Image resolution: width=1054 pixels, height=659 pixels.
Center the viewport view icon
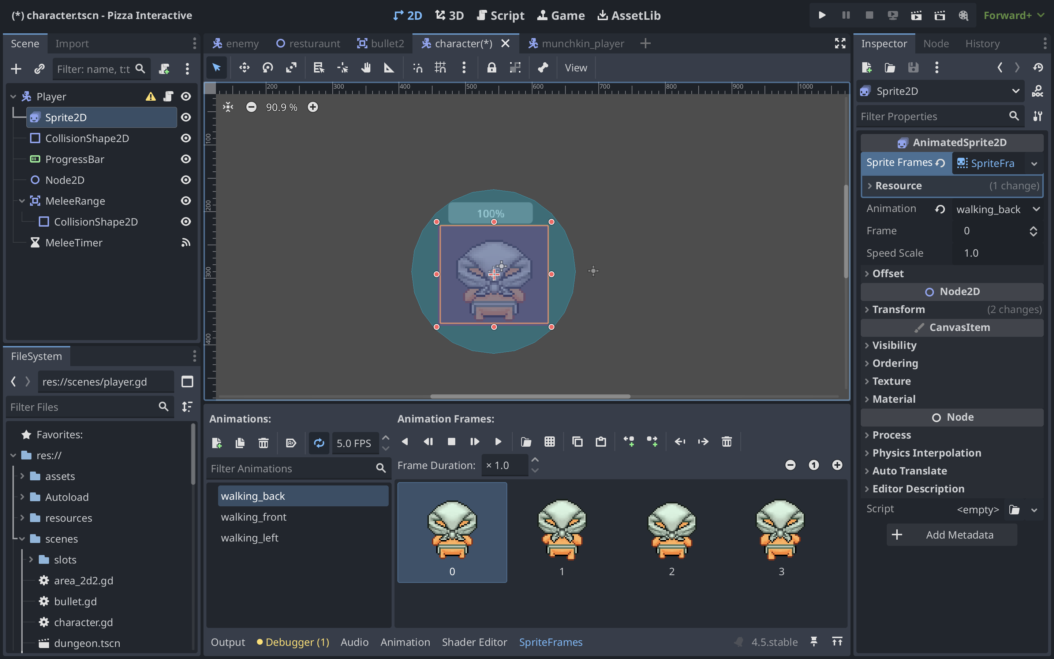coord(228,107)
